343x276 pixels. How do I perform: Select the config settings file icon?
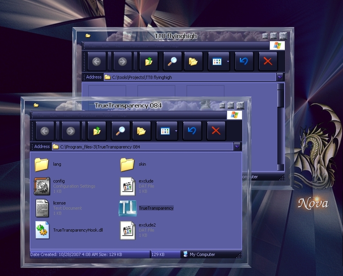(x=42, y=186)
